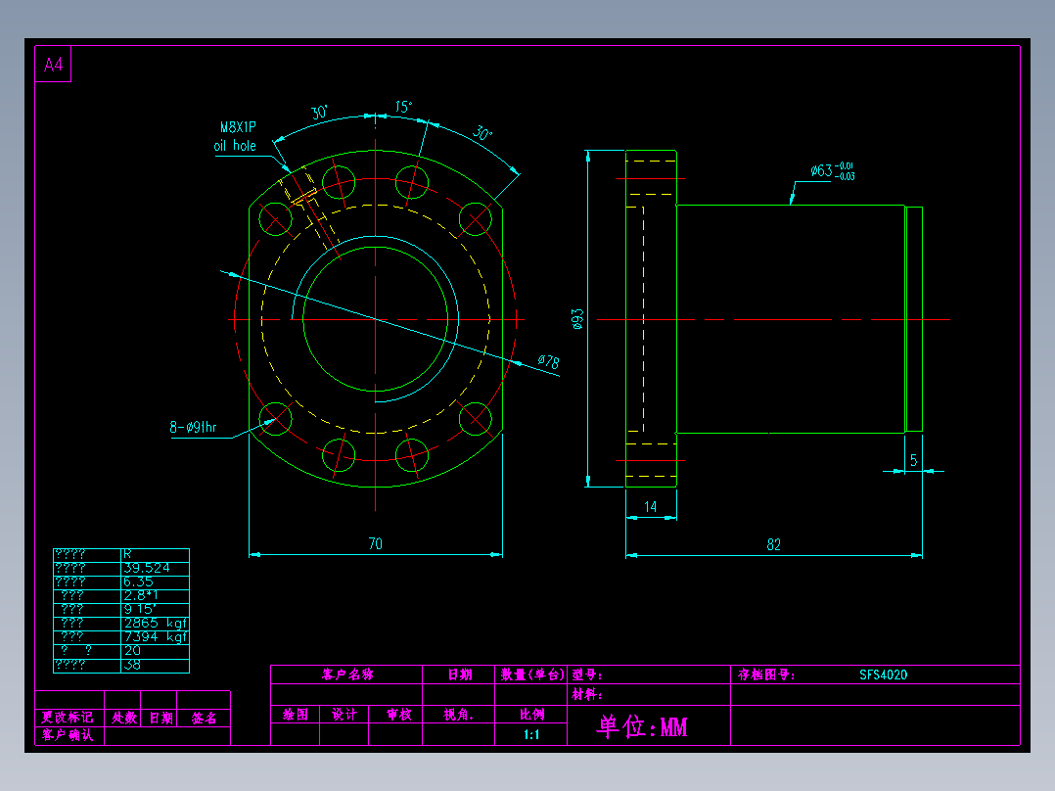Select the 绘图 cell in title block
Viewport: 1055px width, 791px height.
(296, 715)
